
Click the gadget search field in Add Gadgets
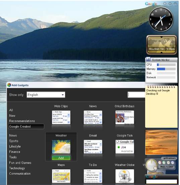136,95
